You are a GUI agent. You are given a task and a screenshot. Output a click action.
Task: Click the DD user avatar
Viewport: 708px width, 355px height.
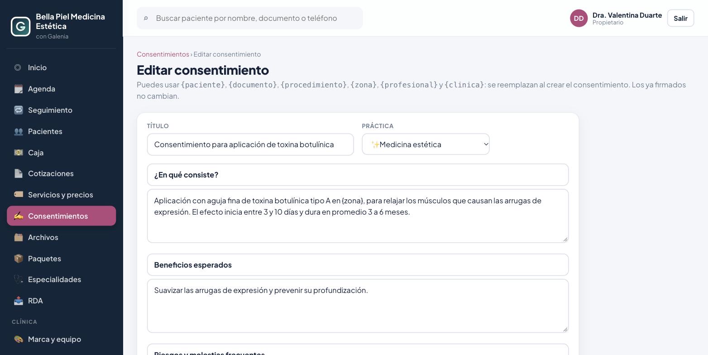579,18
